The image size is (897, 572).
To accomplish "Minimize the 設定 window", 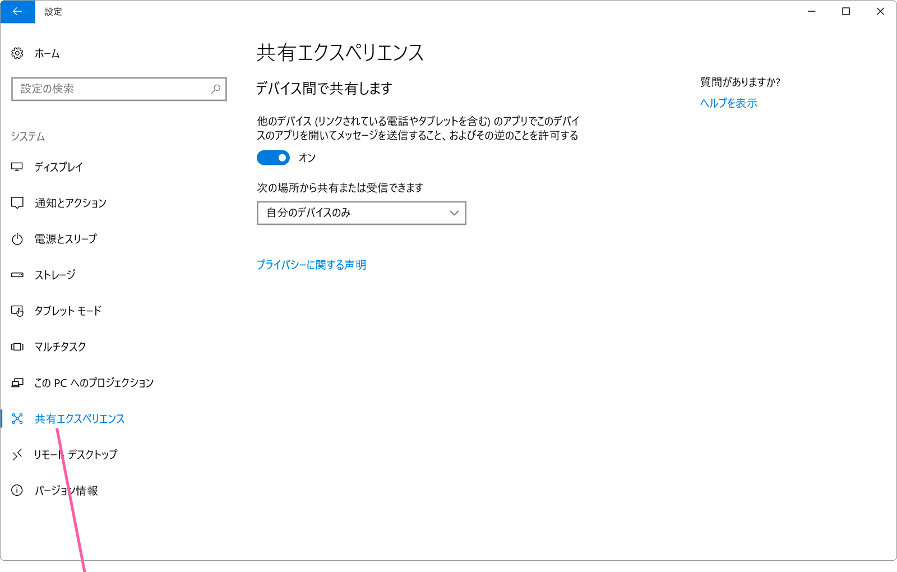I will click(811, 11).
